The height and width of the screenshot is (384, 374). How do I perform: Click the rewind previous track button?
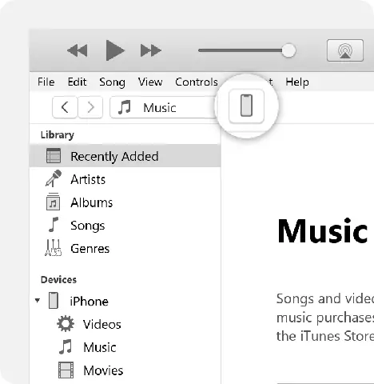(78, 50)
